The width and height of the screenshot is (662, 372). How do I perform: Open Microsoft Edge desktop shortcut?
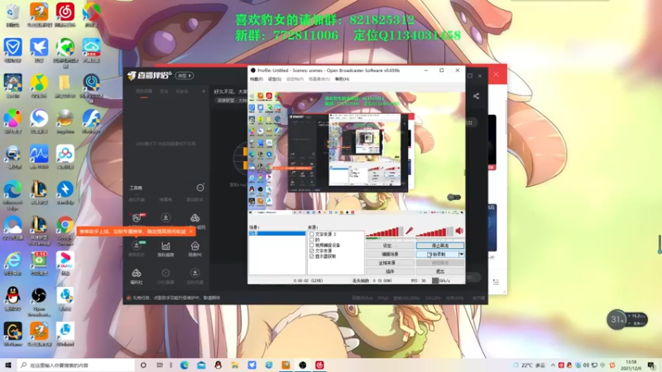coord(12,195)
